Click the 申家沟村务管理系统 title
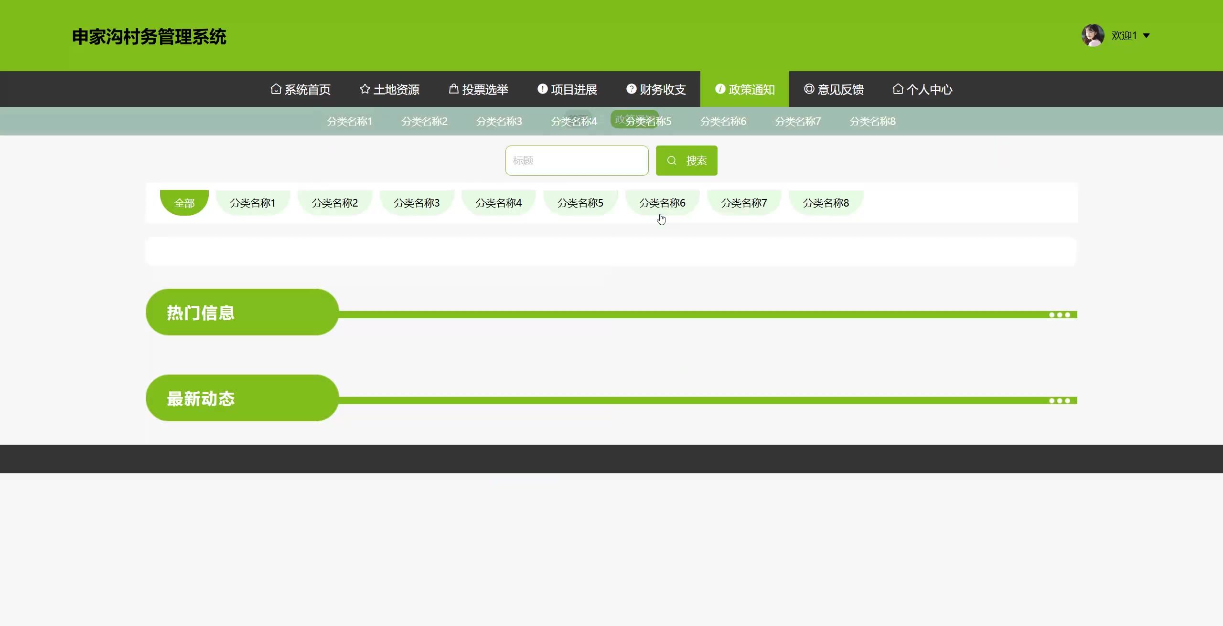Screen dimensions: 1223x626 pos(149,37)
